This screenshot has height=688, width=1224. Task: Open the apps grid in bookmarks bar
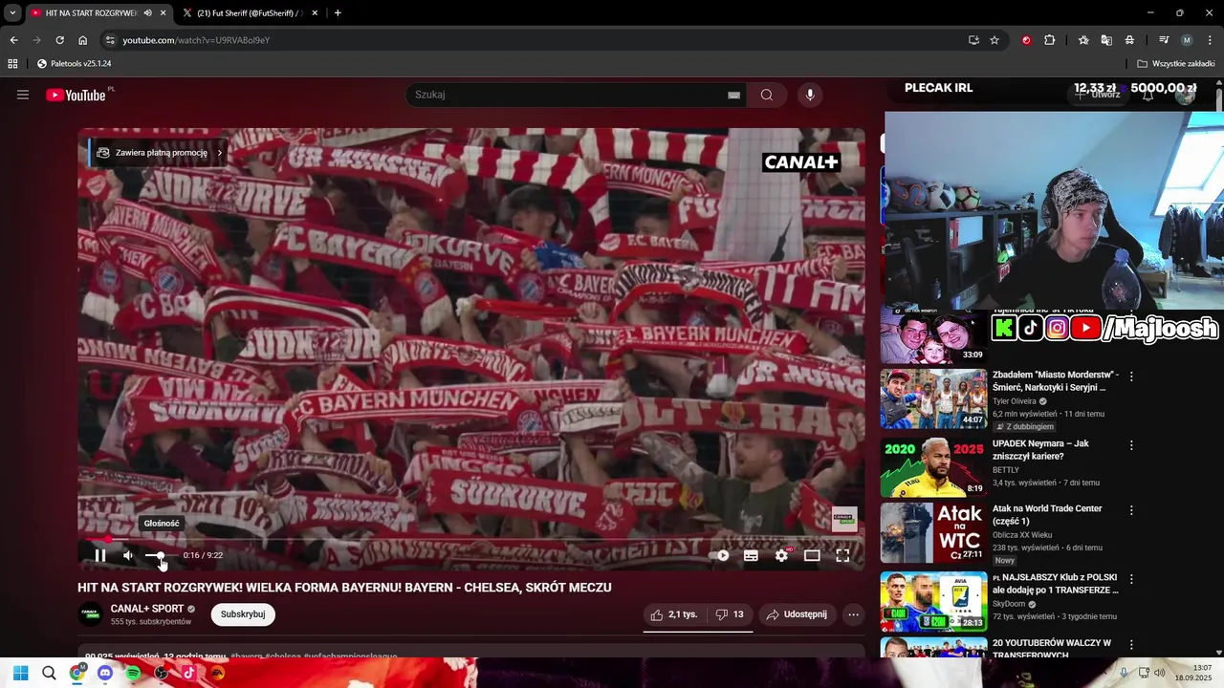click(x=12, y=64)
